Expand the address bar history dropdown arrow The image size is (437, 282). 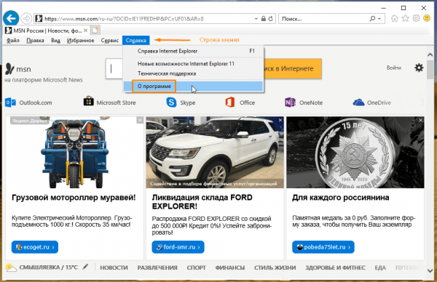pyautogui.click(x=256, y=19)
